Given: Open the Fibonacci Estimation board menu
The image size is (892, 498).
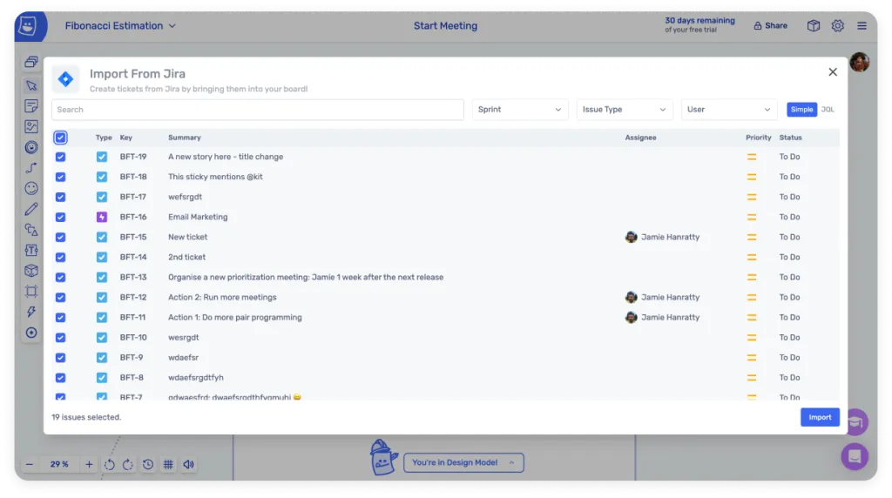Looking at the screenshot, I should 120,26.
